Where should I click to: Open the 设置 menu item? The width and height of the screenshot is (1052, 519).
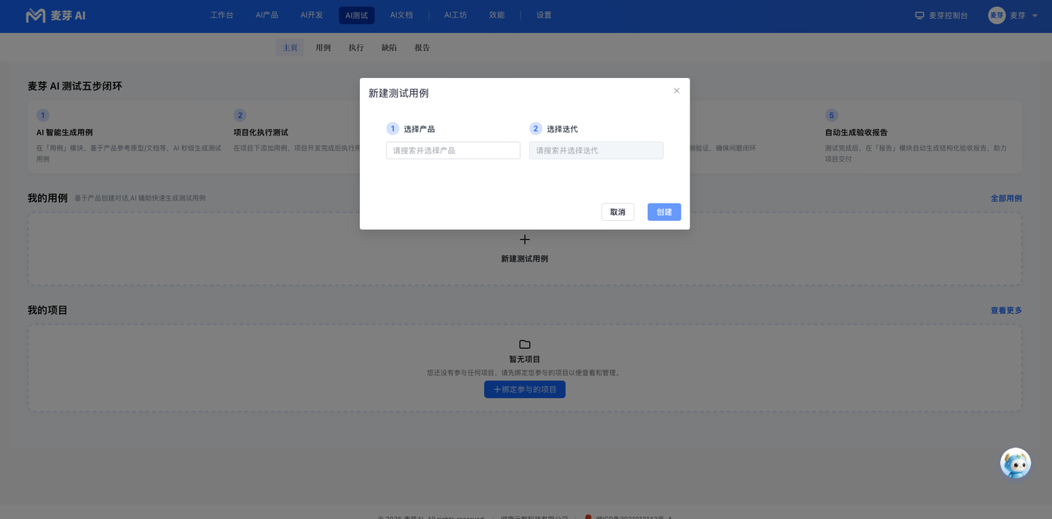544,16
